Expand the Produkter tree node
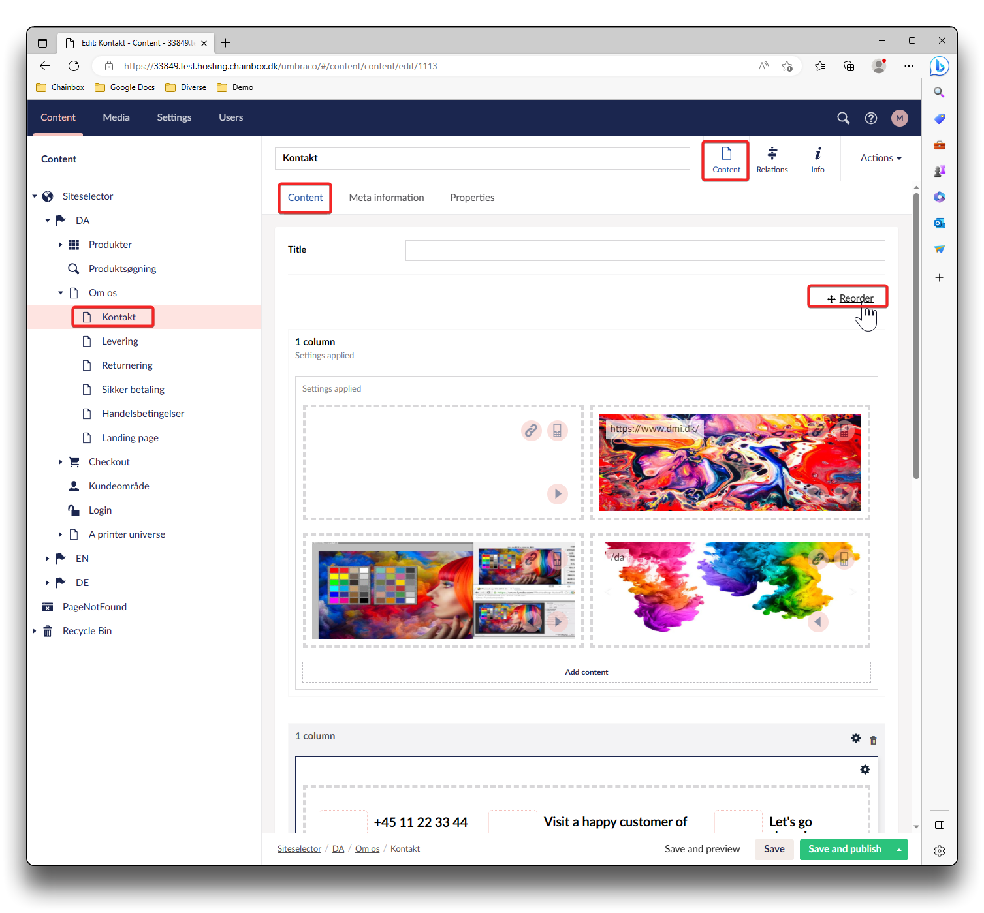 [x=60, y=245]
